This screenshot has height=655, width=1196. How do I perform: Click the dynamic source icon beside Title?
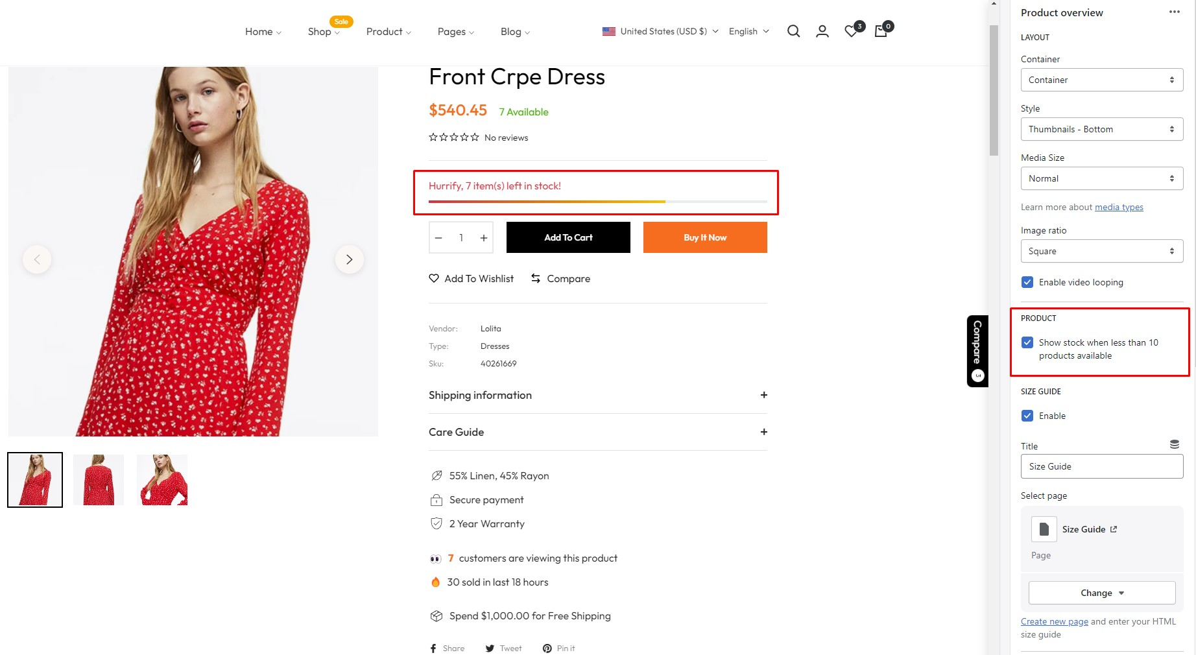1174,444
